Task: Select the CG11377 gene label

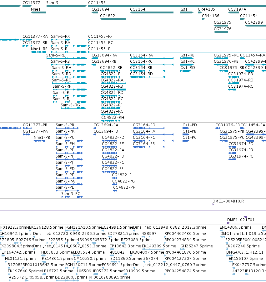Action: tap(31, 3)
